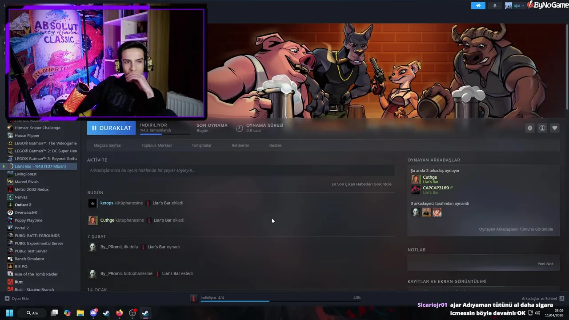Click the taskbar Ara search box
The width and height of the screenshot is (569, 320).
(32, 313)
